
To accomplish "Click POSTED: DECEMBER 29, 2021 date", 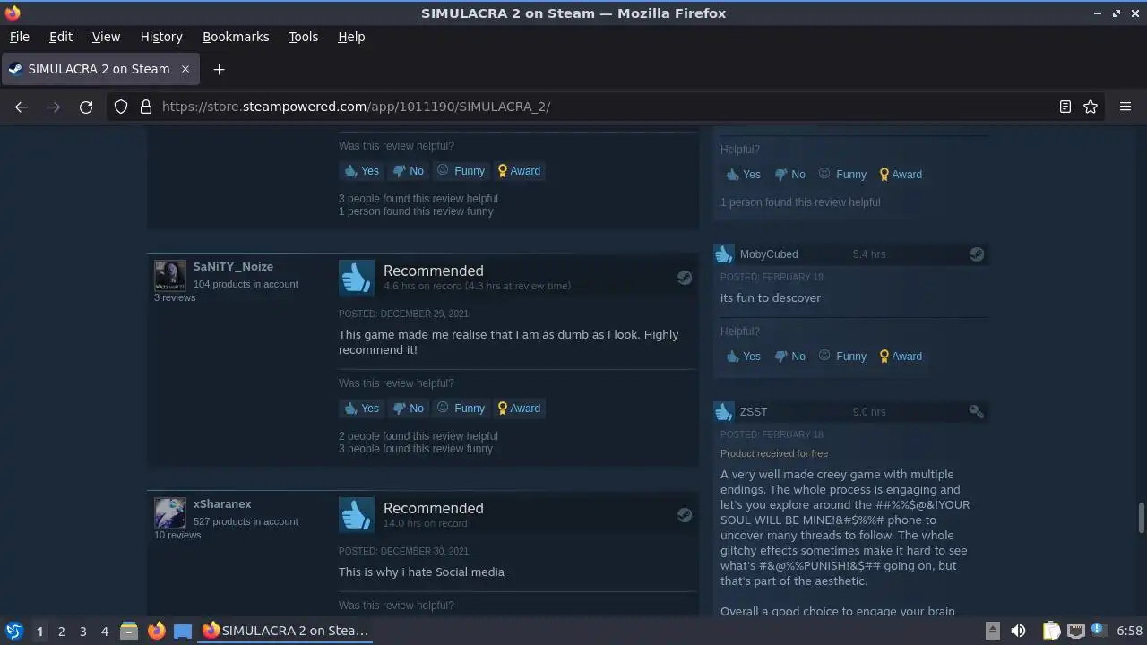I will point(403,314).
